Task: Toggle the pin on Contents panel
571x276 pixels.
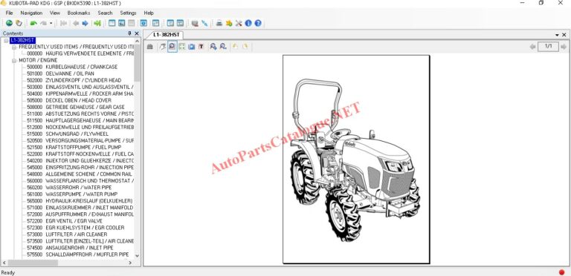Action: (129, 33)
